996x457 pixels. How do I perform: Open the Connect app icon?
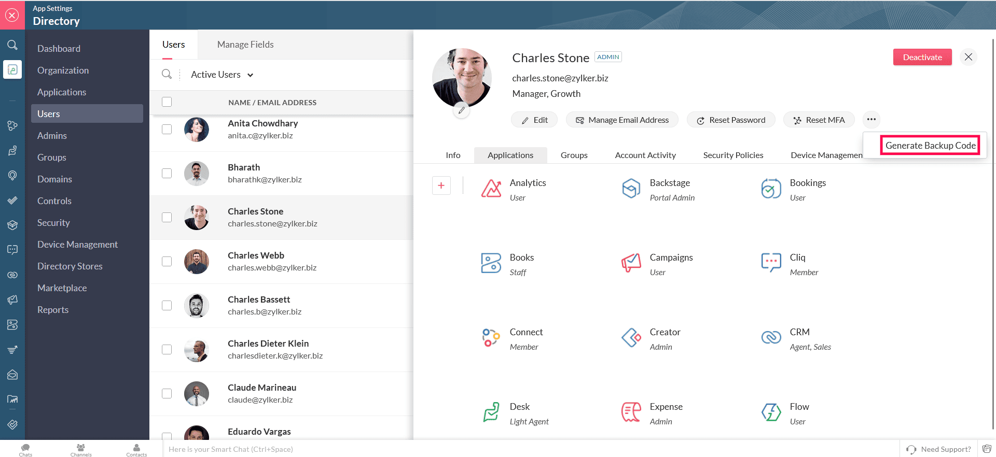point(491,338)
